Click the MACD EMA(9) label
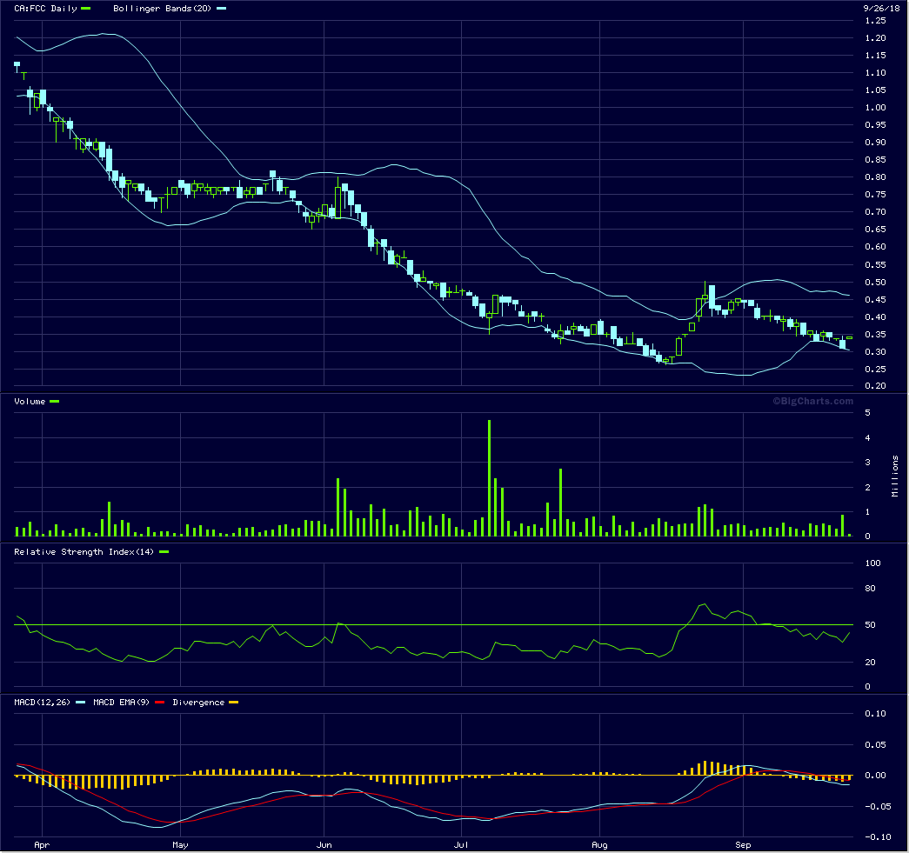The height and width of the screenshot is (853, 909). point(121,703)
